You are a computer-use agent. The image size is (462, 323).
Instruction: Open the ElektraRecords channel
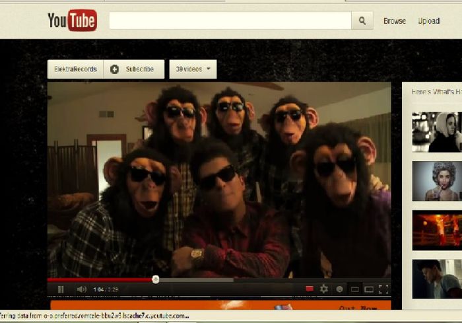75,69
